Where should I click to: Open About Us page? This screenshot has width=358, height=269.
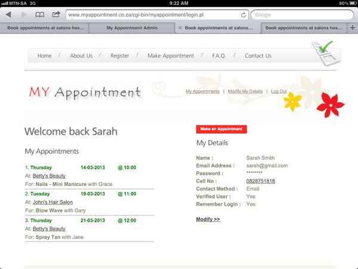[x=81, y=56]
